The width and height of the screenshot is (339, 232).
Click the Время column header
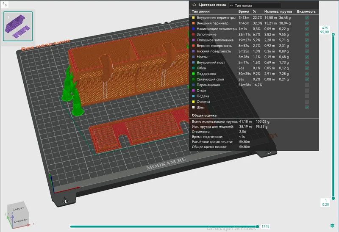pos(244,11)
